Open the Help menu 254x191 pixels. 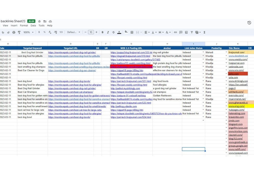[50, 25]
